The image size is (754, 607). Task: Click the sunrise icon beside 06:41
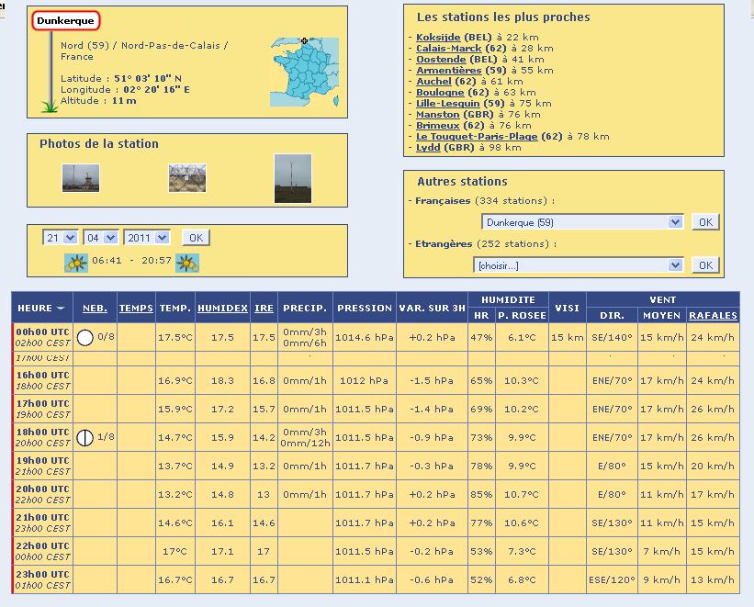point(75,263)
